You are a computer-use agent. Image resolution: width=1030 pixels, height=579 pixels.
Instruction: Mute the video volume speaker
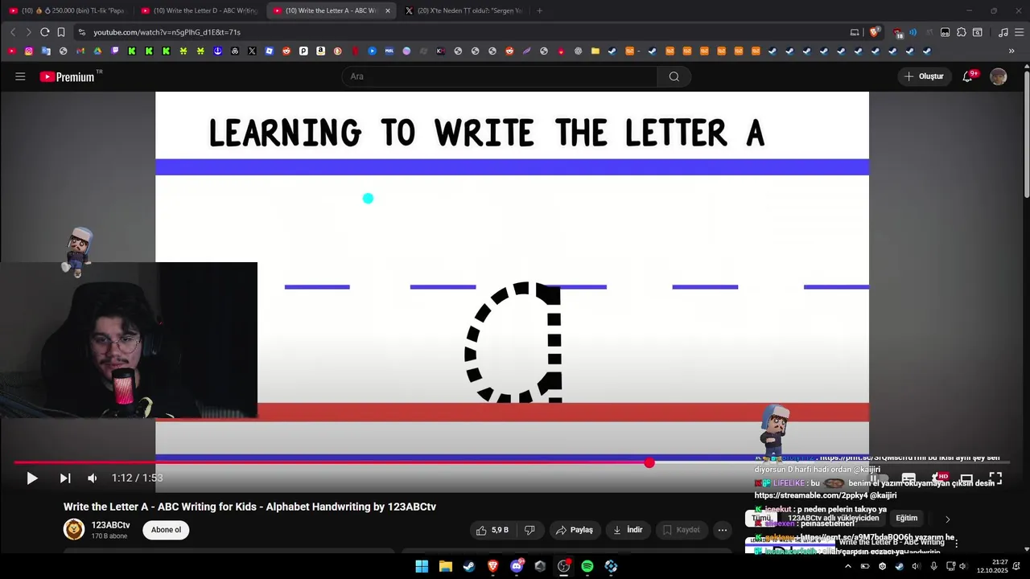pyautogui.click(x=93, y=478)
